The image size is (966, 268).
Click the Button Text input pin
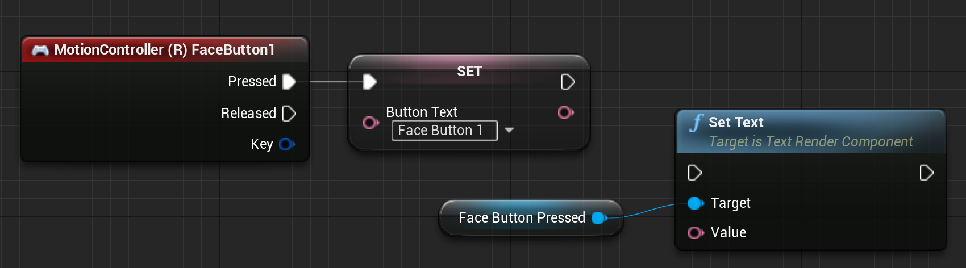click(370, 122)
